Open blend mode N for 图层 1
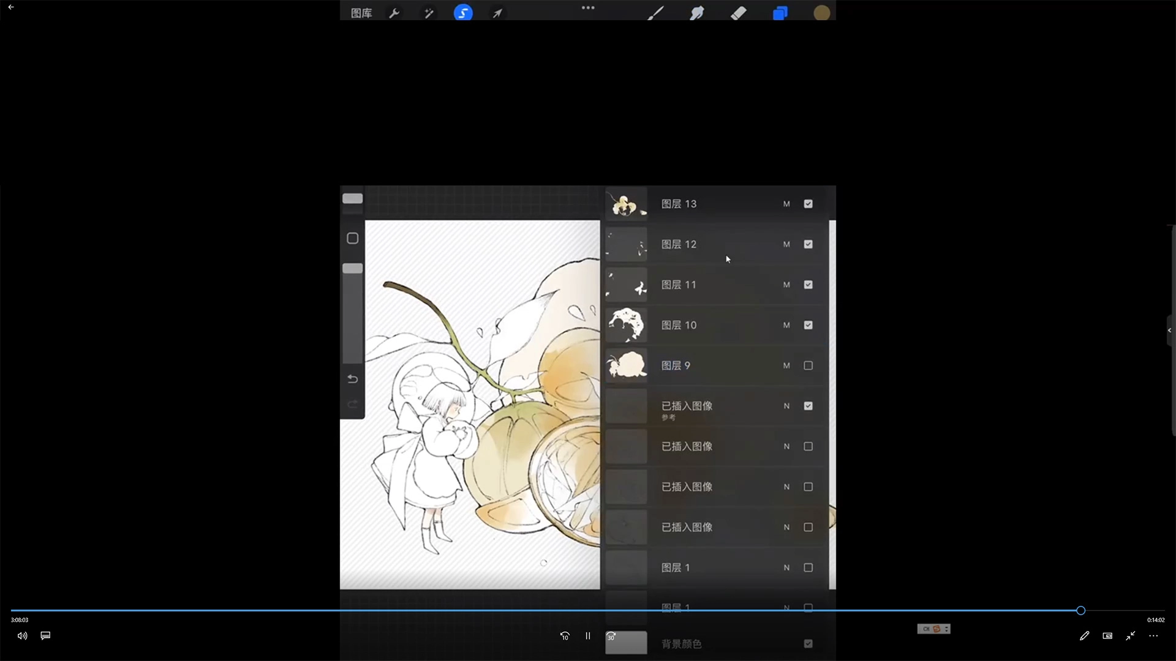Viewport: 1176px width, 661px height. pyautogui.click(x=786, y=567)
